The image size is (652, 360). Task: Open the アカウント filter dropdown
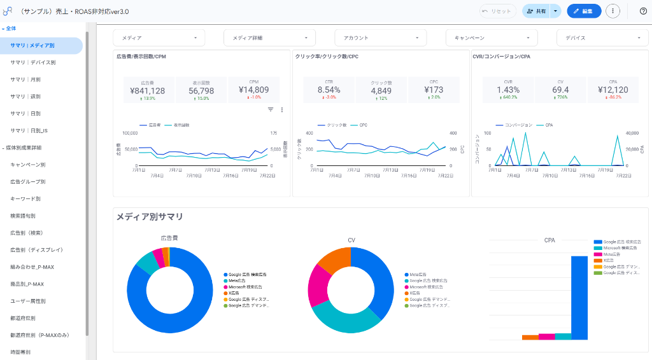pyautogui.click(x=381, y=38)
